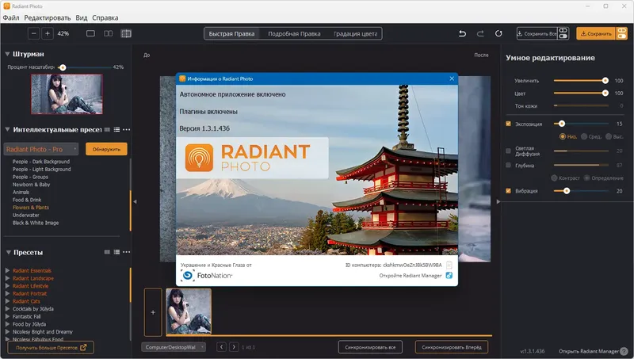Open the Radiant Photo - Pro dropdown
Image resolution: width=634 pixels, height=359 pixels.
[x=41, y=149]
